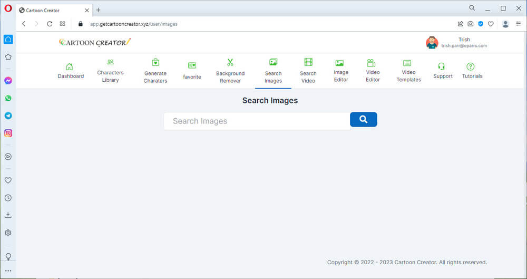Reload the current page
This screenshot has width=527, height=279.
(x=50, y=24)
